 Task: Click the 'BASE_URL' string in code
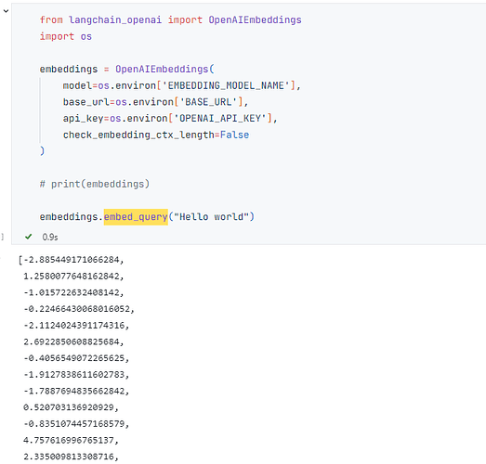coord(208,102)
